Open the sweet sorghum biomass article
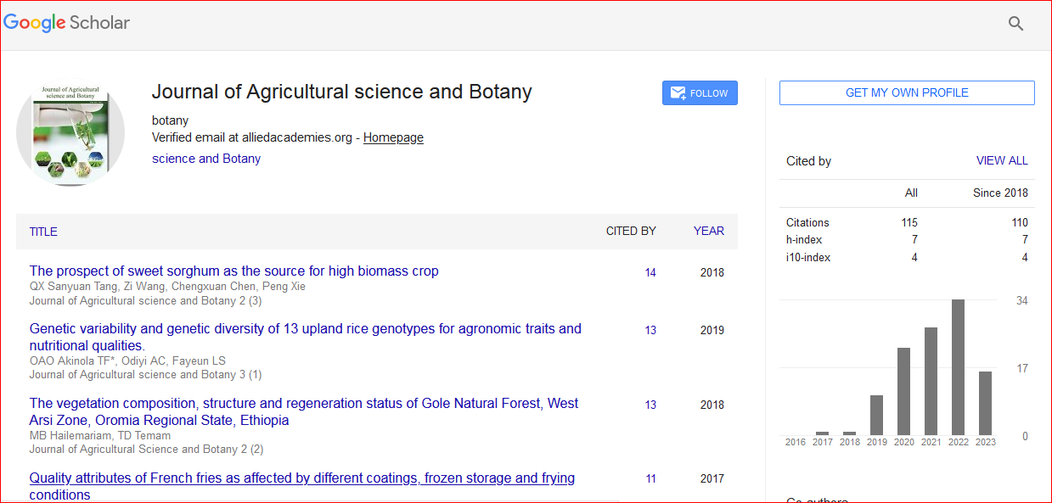1052x503 pixels. pyautogui.click(x=233, y=271)
